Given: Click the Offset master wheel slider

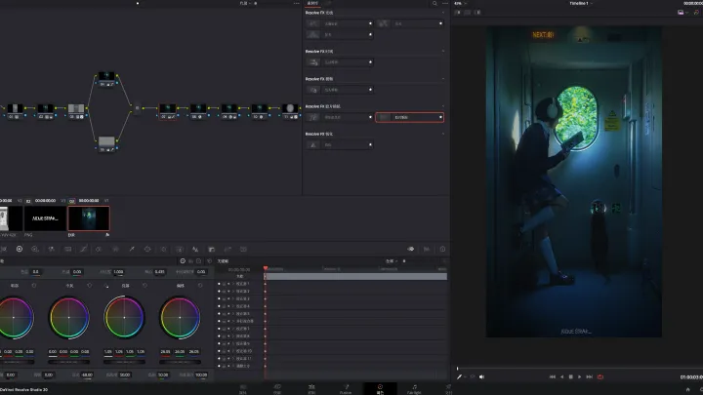Looking at the screenshot, I should click(x=180, y=362).
